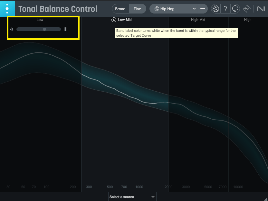
Task: Click the window resize grip in corner
Action: (x=266, y=199)
